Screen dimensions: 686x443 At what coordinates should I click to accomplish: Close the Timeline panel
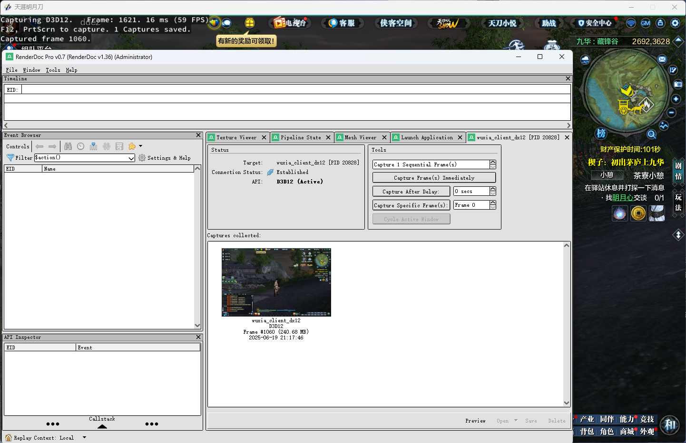tap(568, 78)
